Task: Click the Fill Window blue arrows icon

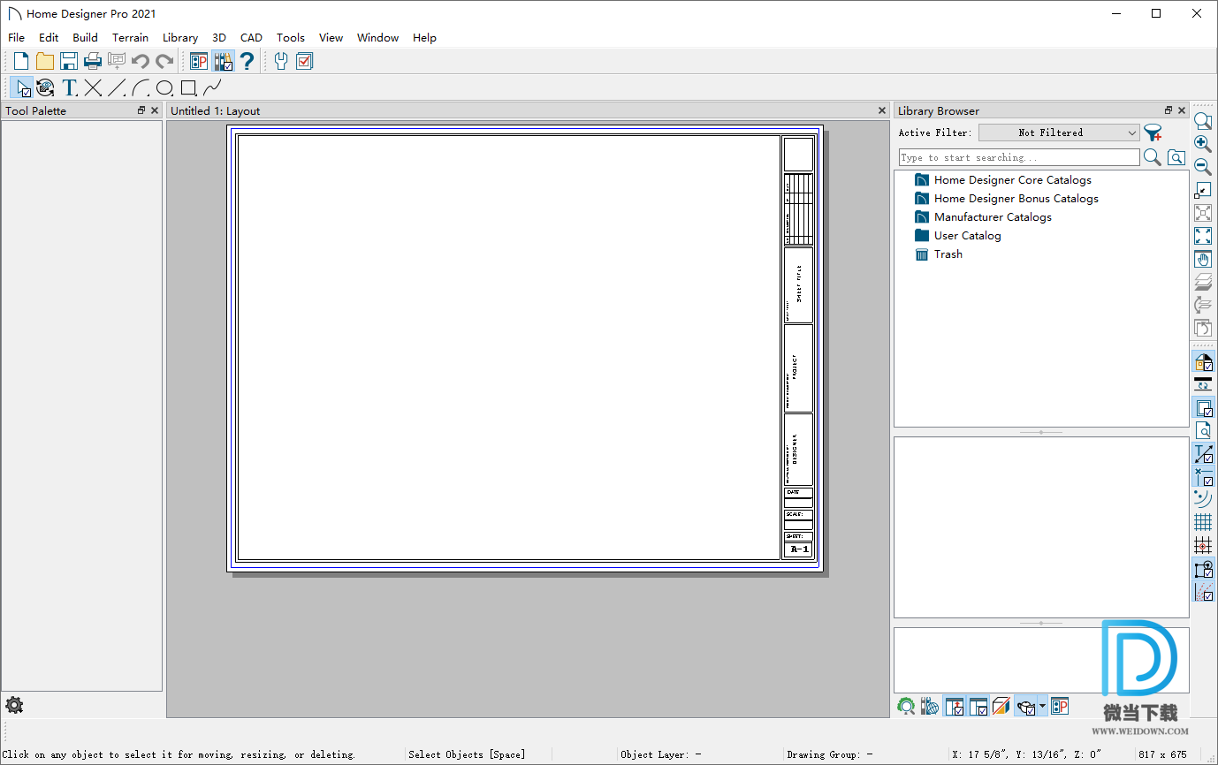Action: point(1203,236)
